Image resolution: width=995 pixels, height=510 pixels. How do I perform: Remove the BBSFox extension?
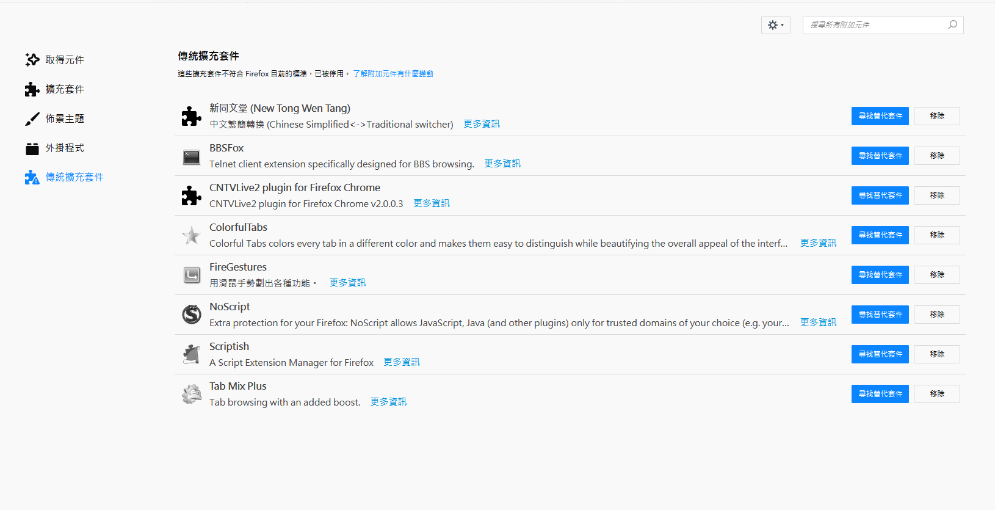937,156
